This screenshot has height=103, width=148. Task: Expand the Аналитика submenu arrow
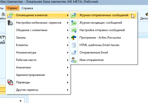click(68, 67)
